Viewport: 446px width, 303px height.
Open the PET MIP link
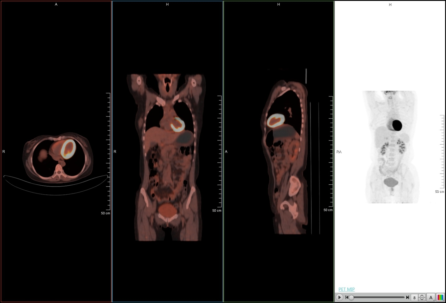(x=346, y=289)
